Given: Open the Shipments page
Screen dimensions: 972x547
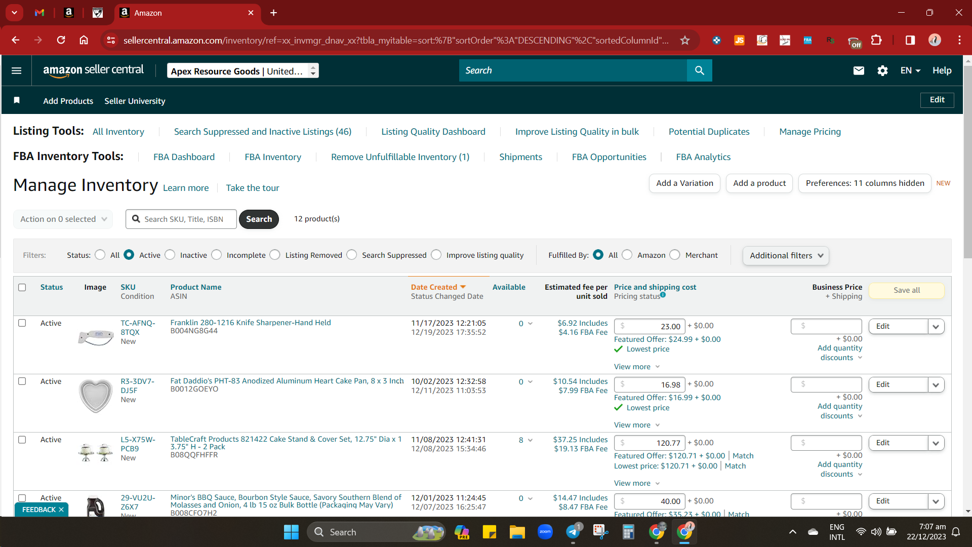Looking at the screenshot, I should [x=520, y=157].
